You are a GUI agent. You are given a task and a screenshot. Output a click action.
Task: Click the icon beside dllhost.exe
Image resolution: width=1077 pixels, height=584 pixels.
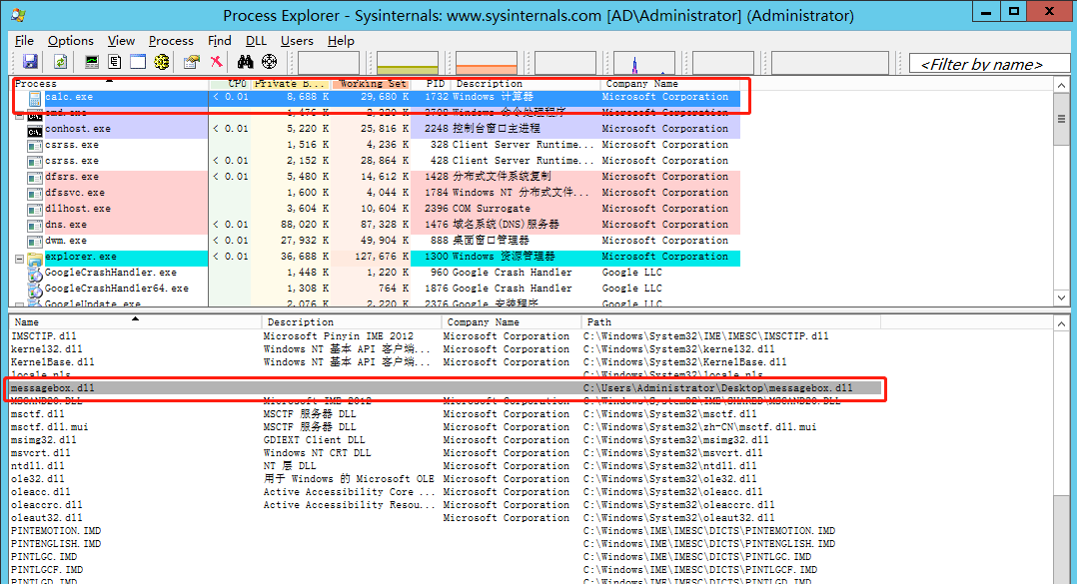(x=34, y=209)
